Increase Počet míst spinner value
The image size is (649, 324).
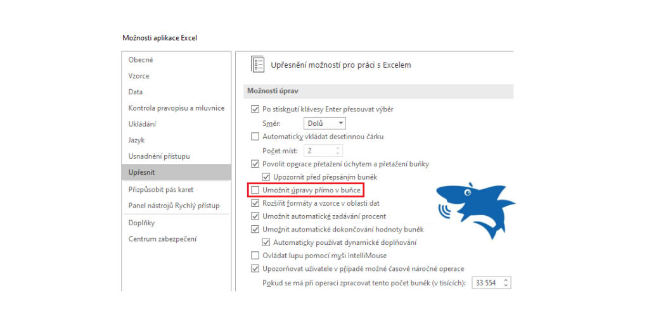pyautogui.click(x=338, y=147)
